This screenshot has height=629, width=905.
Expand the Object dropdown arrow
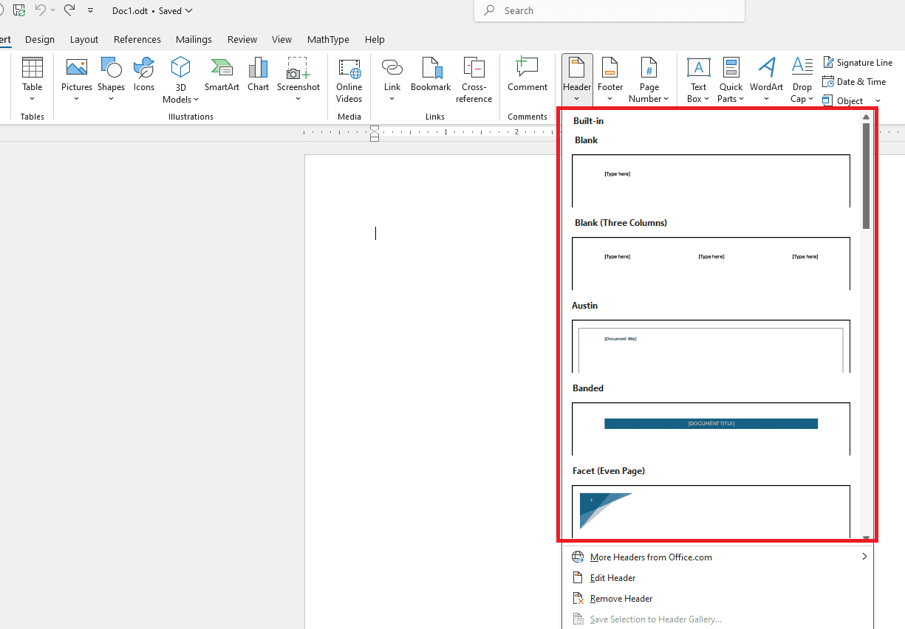click(878, 100)
